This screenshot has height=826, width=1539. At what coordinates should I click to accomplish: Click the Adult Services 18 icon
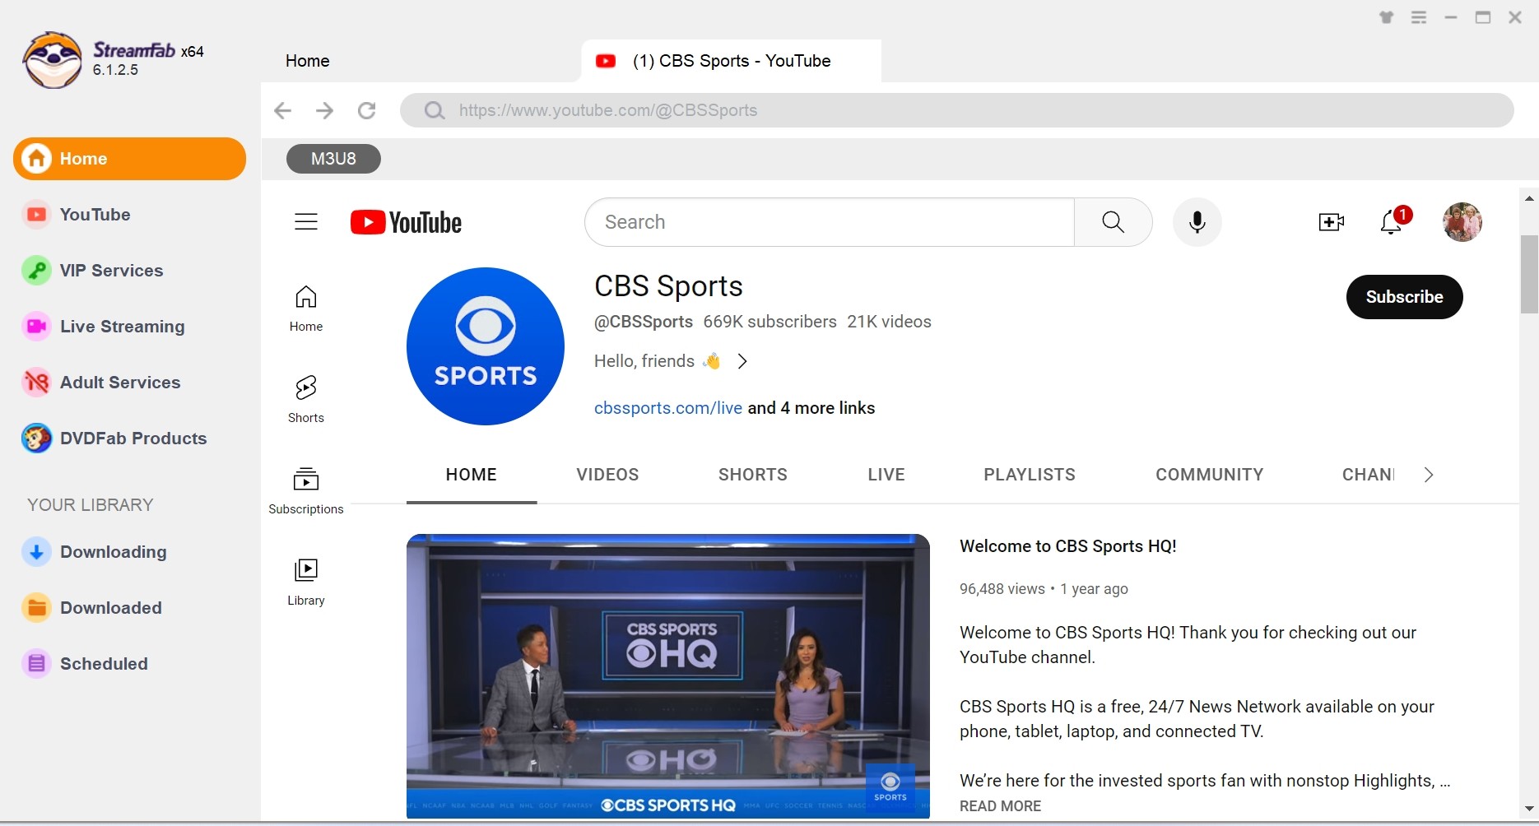click(36, 383)
